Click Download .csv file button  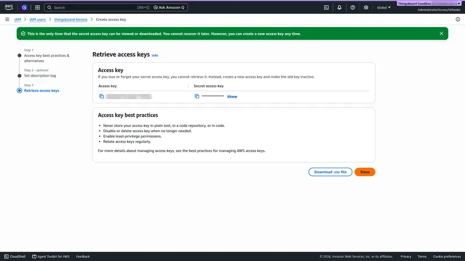pyautogui.click(x=330, y=172)
